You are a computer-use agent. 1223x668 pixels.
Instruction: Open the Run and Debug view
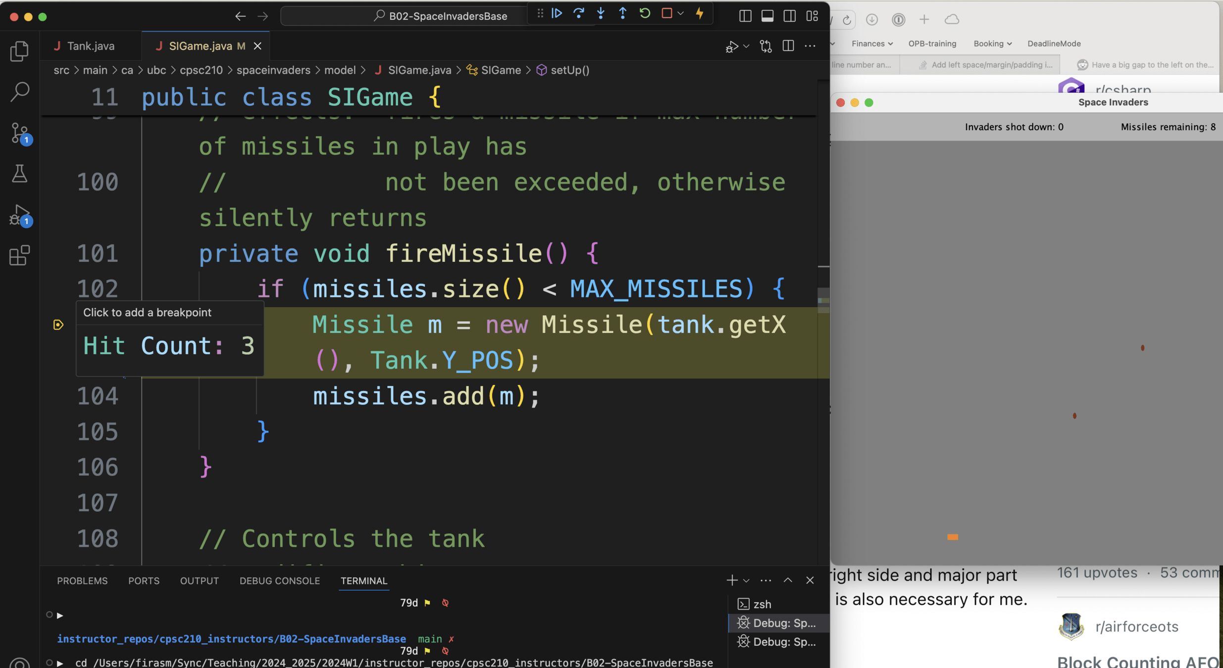tap(19, 215)
